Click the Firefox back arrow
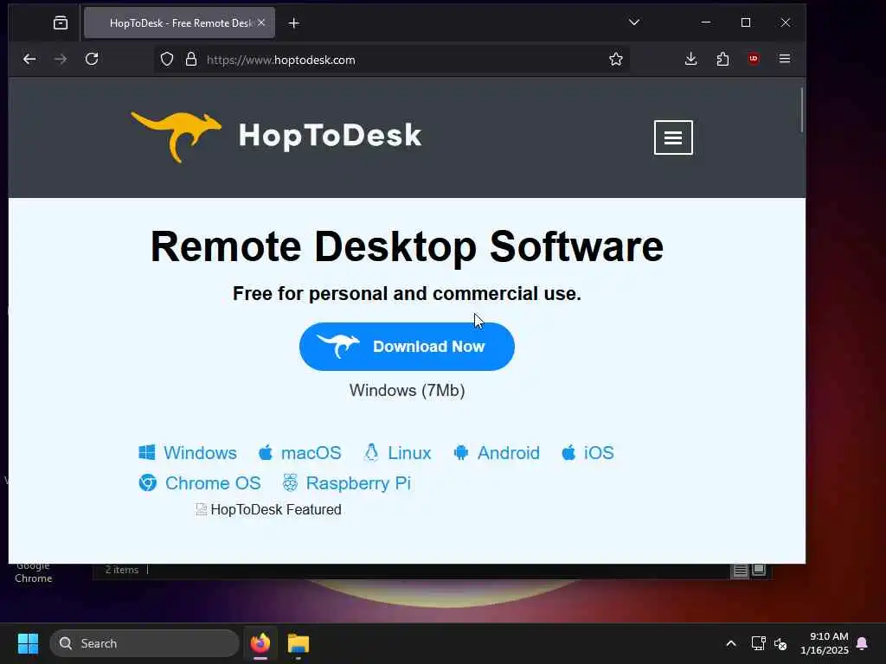Viewport: 886px width, 664px height. pos(29,59)
